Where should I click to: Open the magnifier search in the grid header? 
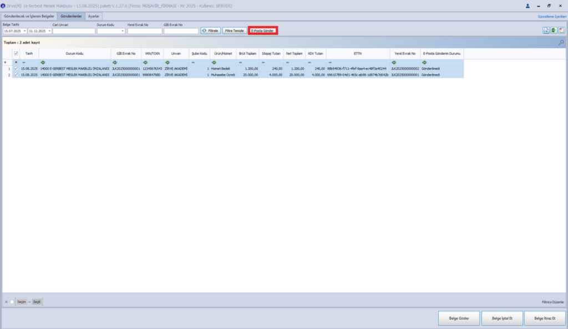(561, 43)
